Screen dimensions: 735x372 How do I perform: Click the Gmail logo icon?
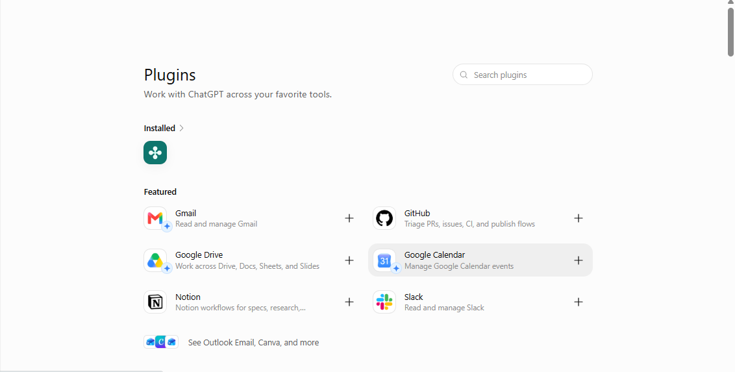tap(155, 218)
